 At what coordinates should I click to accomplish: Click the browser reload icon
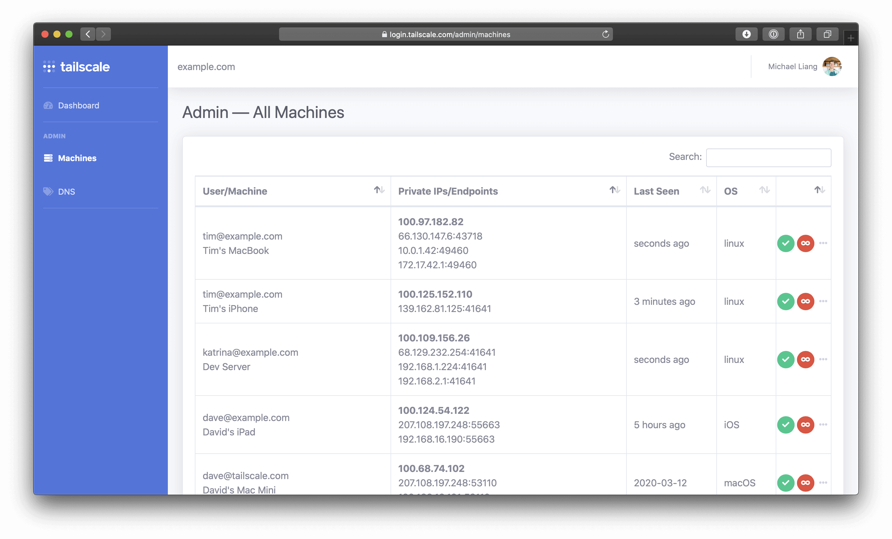tap(605, 34)
